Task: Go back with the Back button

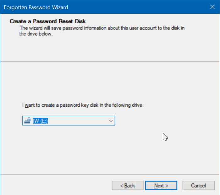Action: pos(128,186)
